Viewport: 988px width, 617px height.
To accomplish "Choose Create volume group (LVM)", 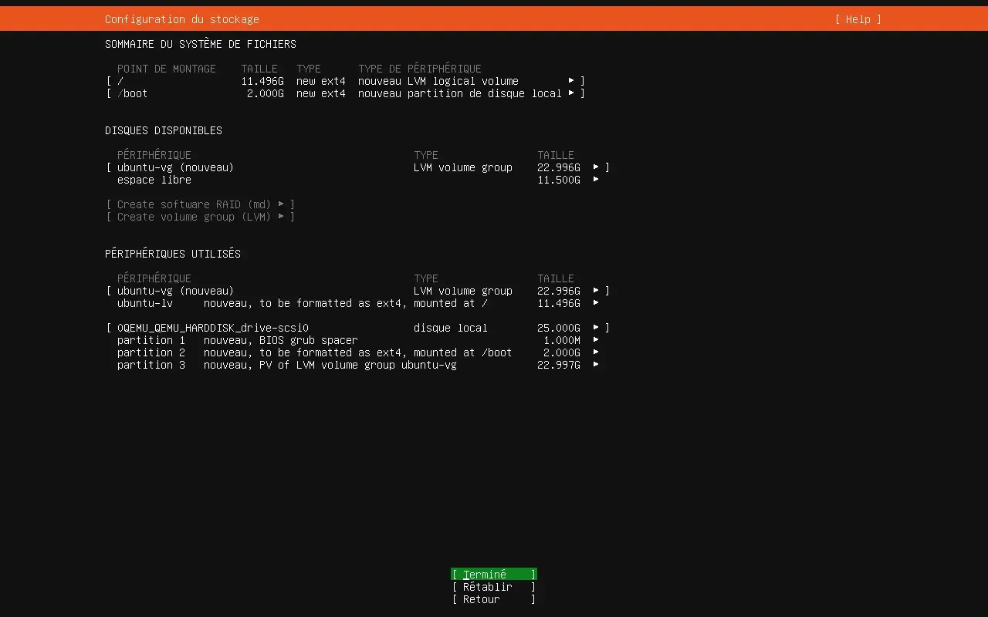I will 201,217.
